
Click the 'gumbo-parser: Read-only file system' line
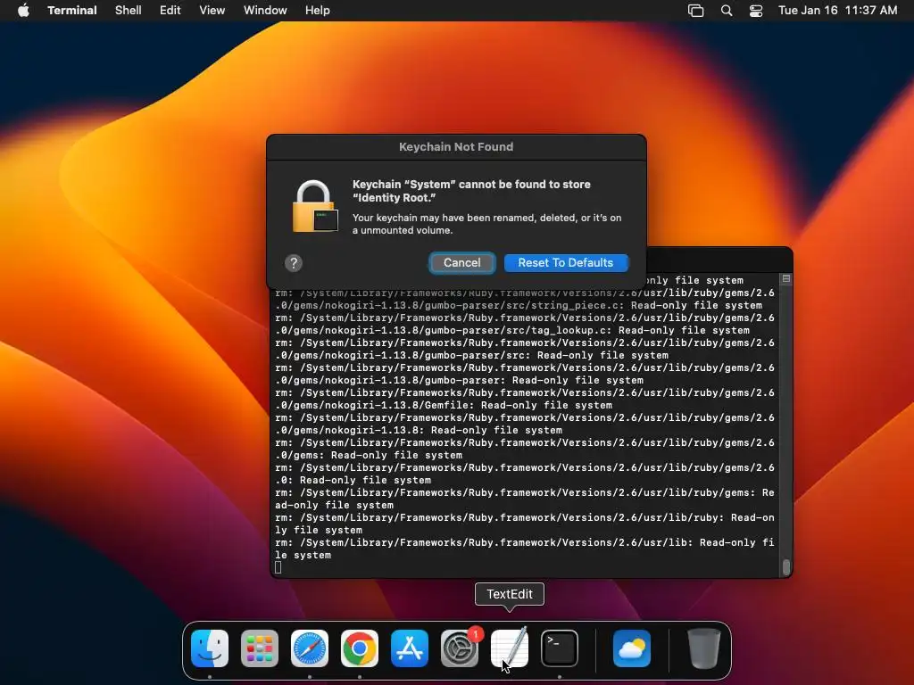pos(460,380)
